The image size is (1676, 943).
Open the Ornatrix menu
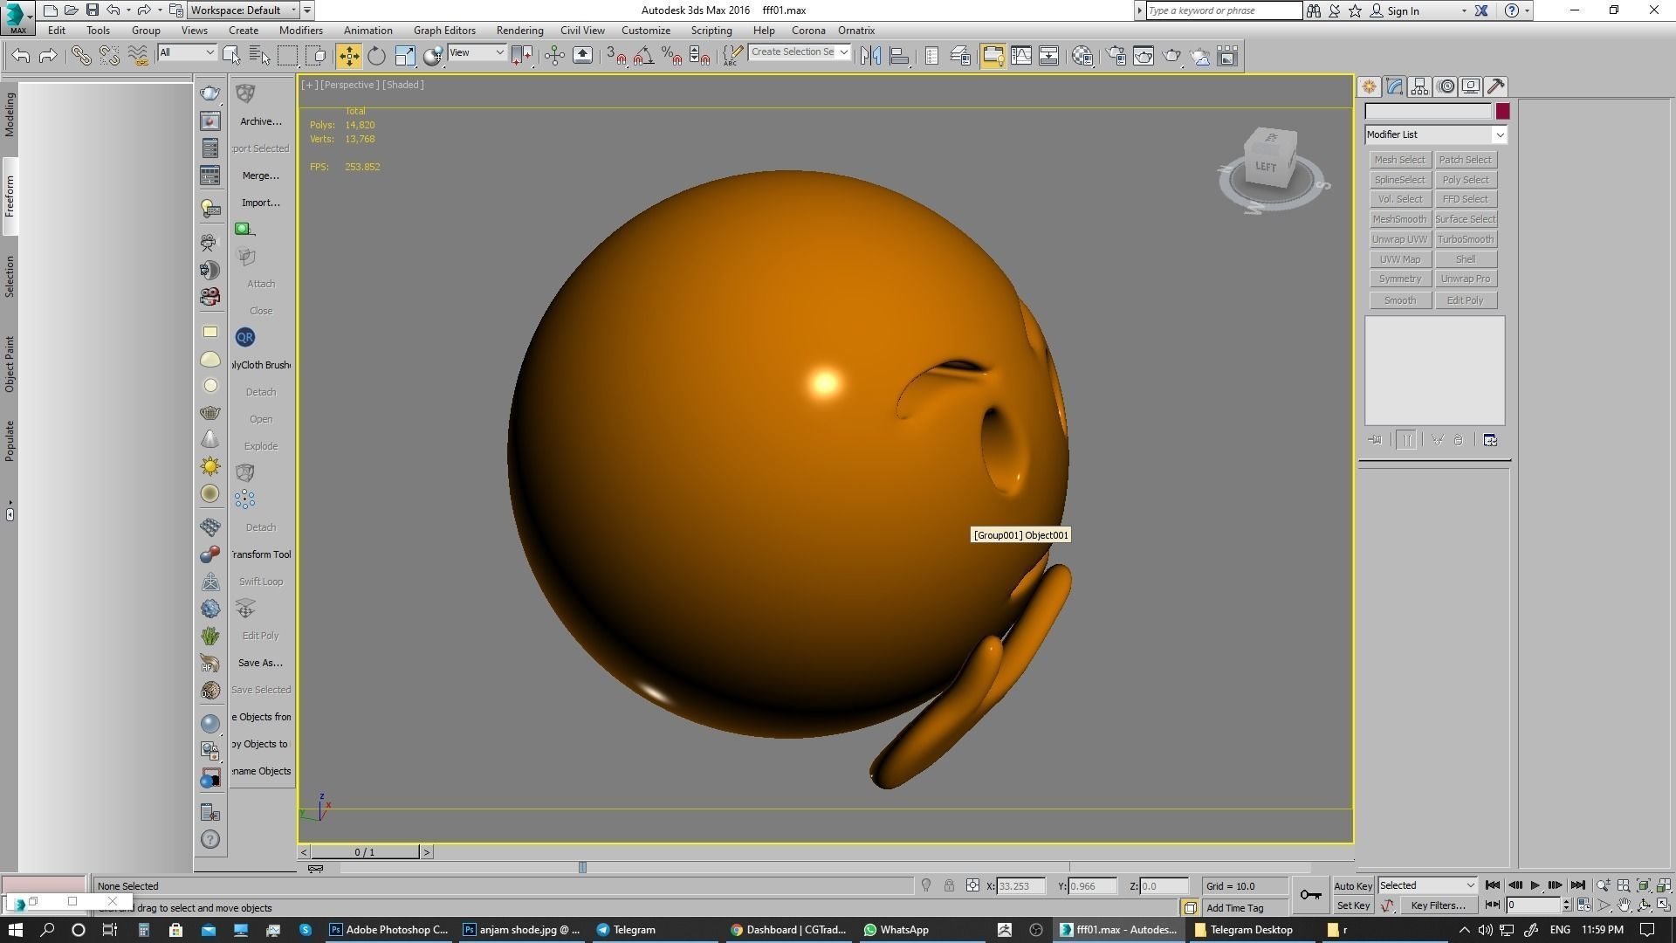pos(856,31)
